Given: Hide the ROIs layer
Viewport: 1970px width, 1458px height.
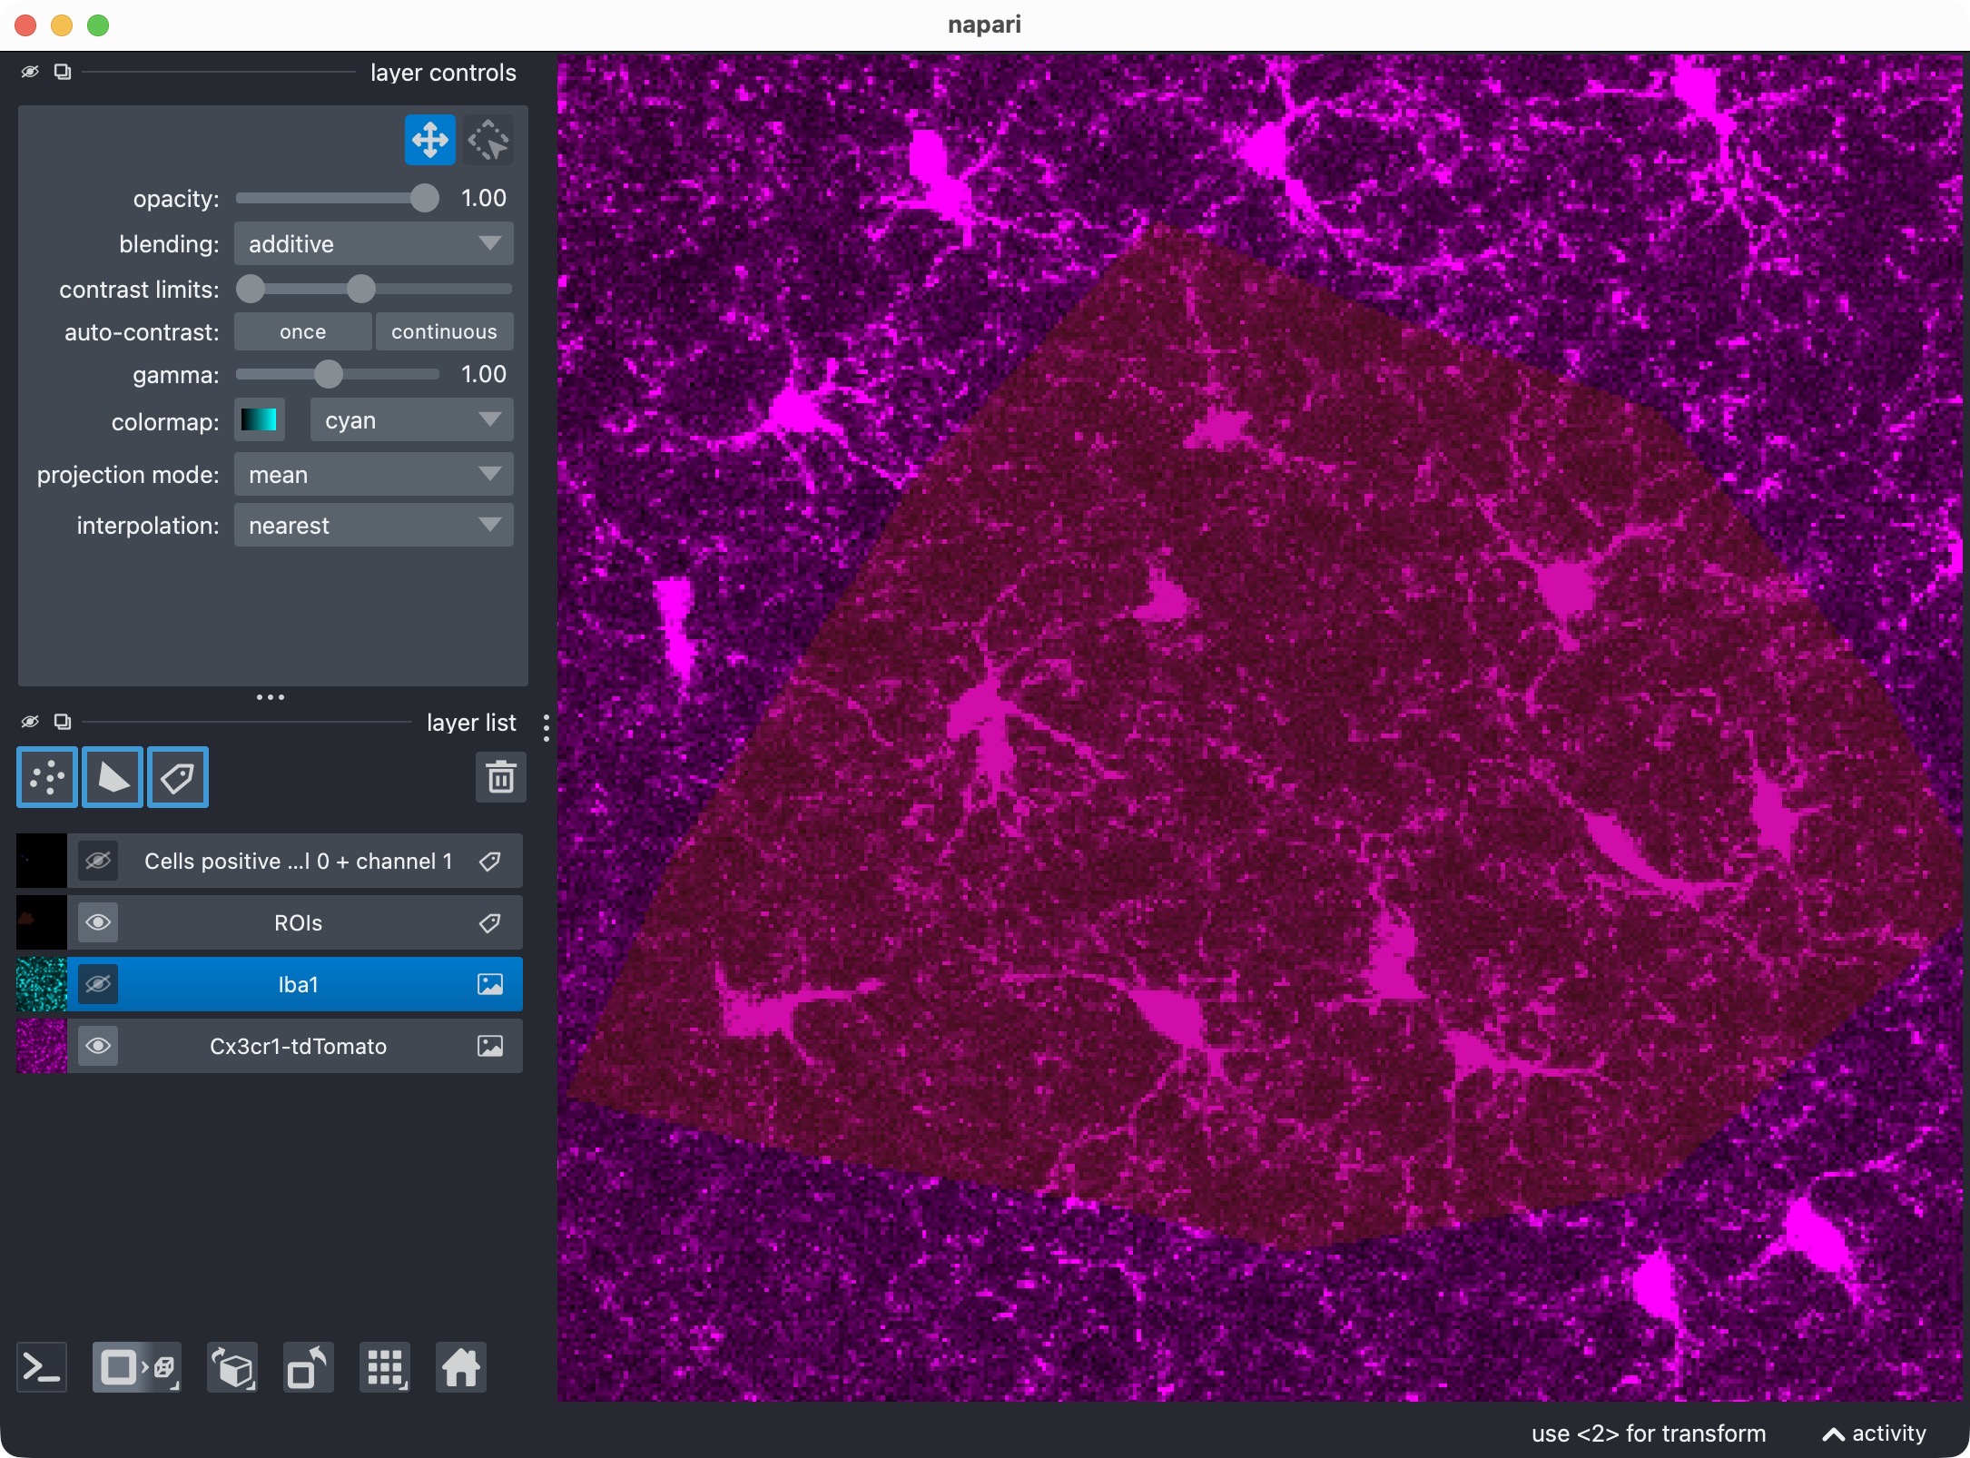Looking at the screenshot, I should point(98,922).
